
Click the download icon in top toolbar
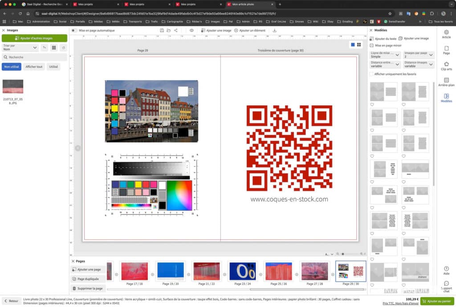274,30
